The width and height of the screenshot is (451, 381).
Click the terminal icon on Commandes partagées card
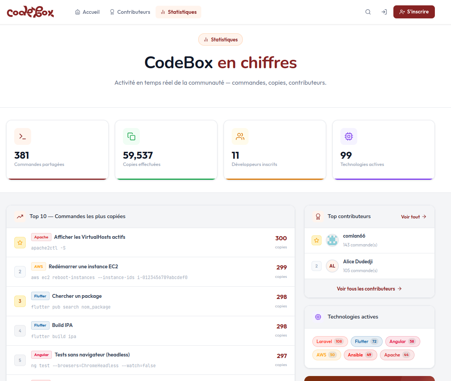23,136
